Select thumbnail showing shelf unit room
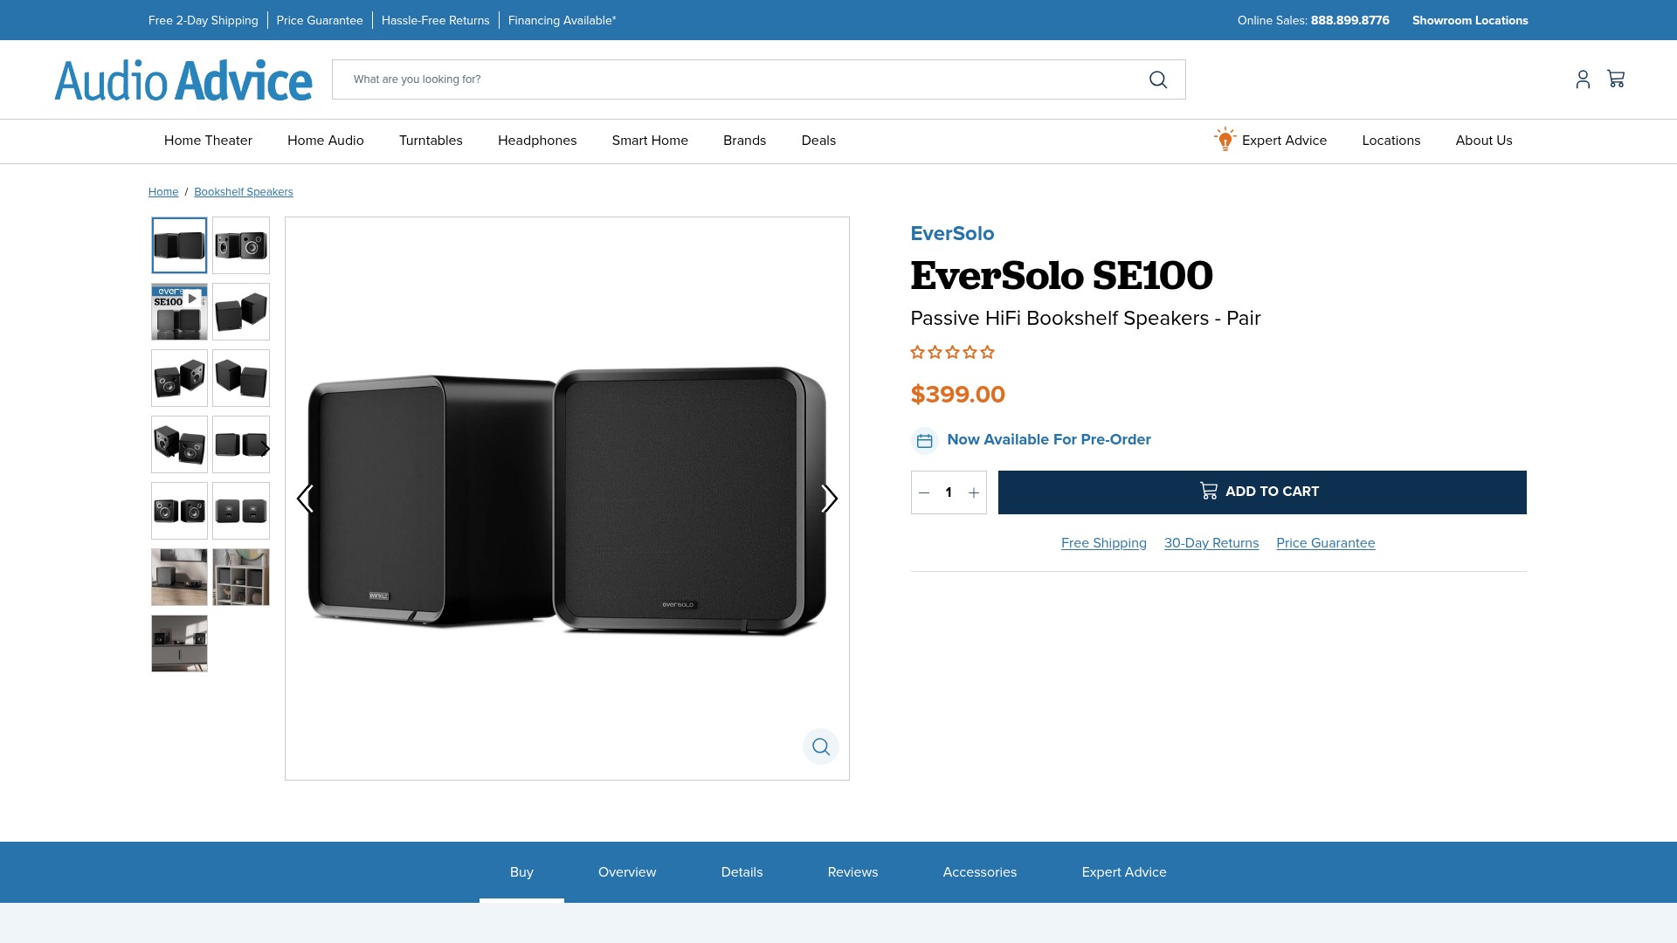The width and height of the screenshot is (1677, 943). pyautogui.click(x=241, y=577)
